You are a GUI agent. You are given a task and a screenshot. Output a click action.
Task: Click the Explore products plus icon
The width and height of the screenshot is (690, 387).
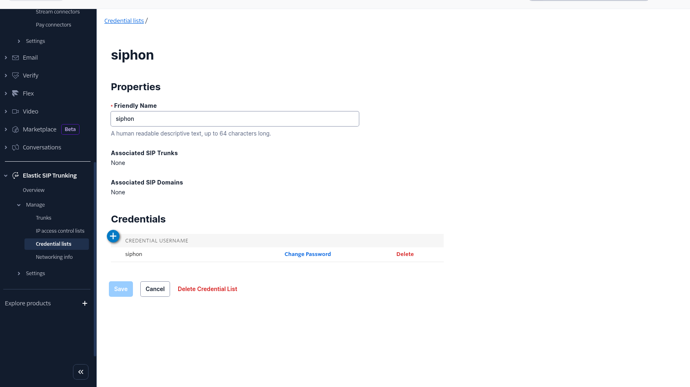coord(85,303)
